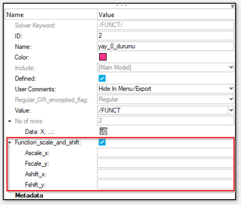Toggle the Defined checkbox
The height and width of the screenshot is (205, 241).
coord(103,78)
